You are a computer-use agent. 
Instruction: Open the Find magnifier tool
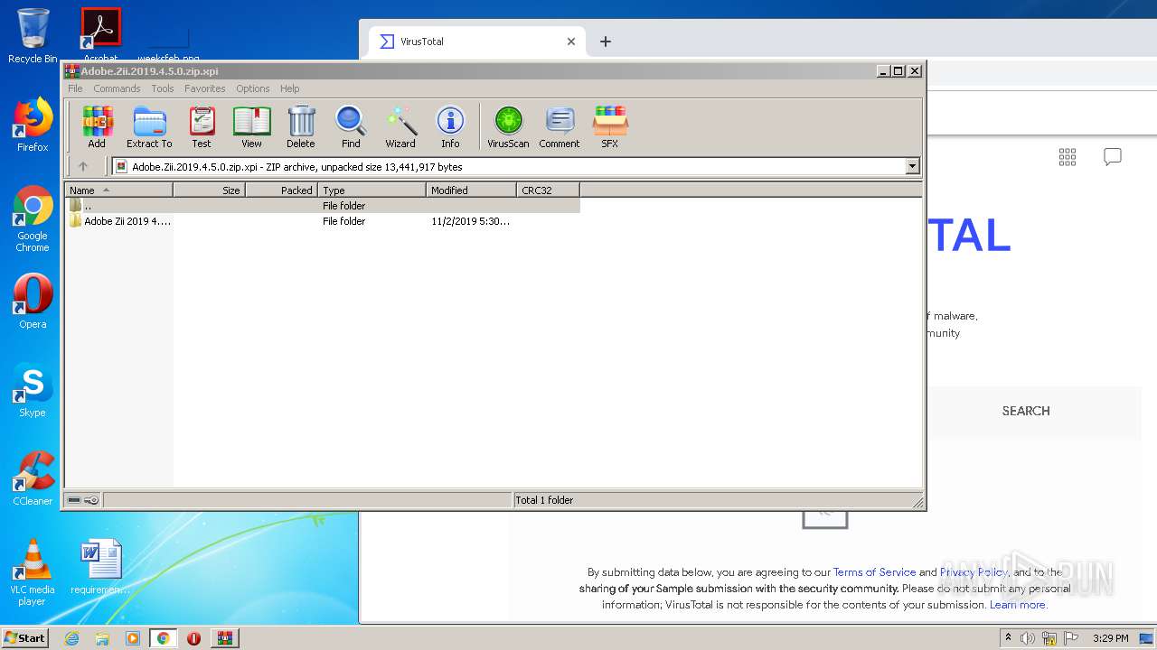[x=351, y=126]
